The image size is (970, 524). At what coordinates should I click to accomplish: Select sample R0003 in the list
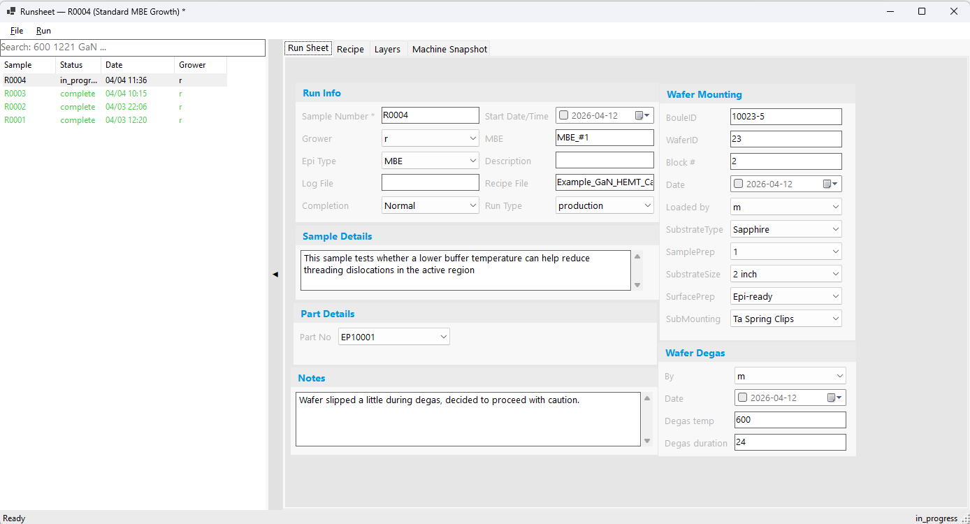[x=15, y=94]
